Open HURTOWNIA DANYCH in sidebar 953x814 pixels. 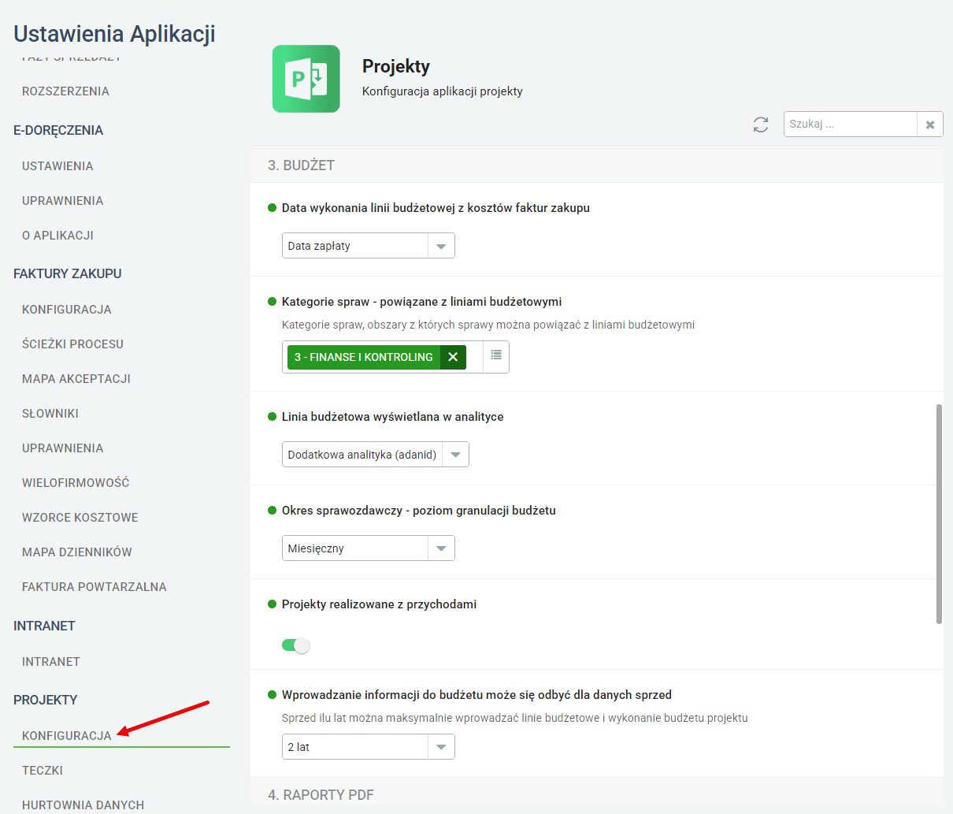tap(83, 805)
